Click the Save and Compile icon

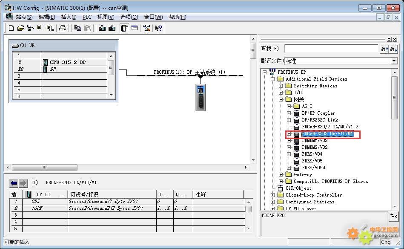pyautogui.click(x=50, y=28)
